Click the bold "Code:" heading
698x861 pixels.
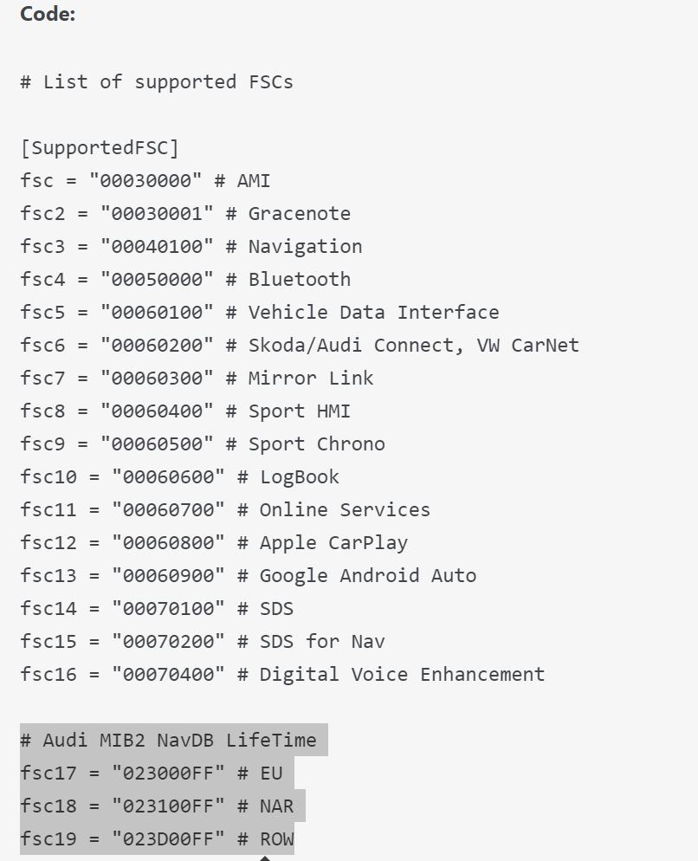(48, 15)
